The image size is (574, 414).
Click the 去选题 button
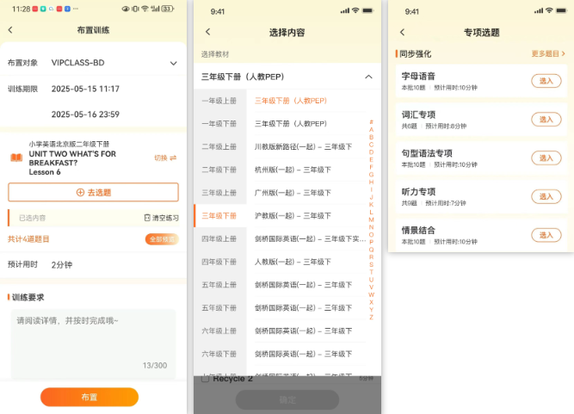coord(93,192)
